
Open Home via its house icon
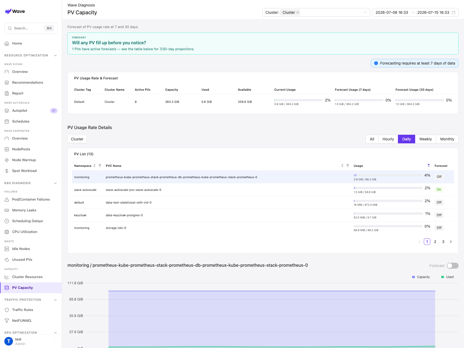(x=7, y=43)
